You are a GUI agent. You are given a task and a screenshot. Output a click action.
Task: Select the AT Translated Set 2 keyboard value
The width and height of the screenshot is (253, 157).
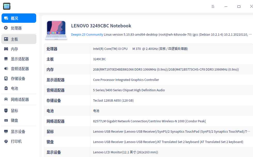(x=168, y=142)
